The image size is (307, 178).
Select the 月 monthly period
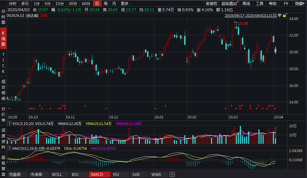[x=114, y=4]
